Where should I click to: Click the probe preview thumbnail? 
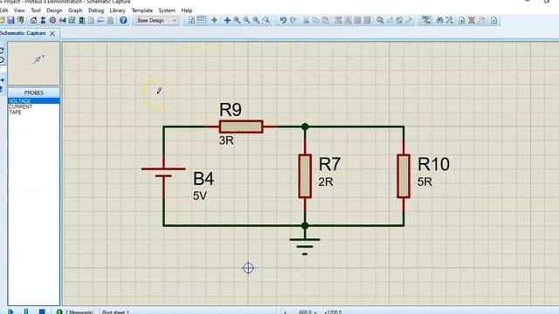(x=33, y=64)
